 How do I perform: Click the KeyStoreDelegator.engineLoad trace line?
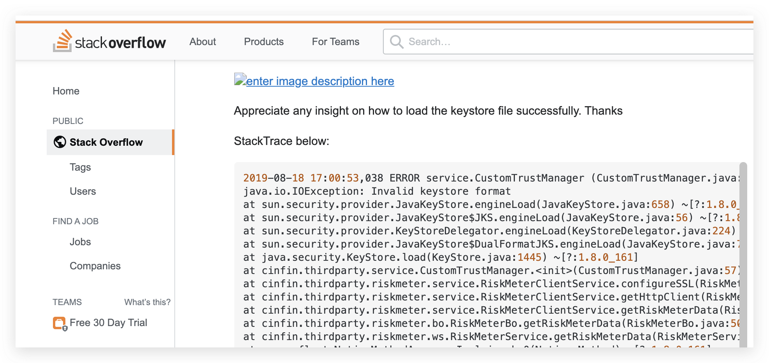click(x=490, y=231)
